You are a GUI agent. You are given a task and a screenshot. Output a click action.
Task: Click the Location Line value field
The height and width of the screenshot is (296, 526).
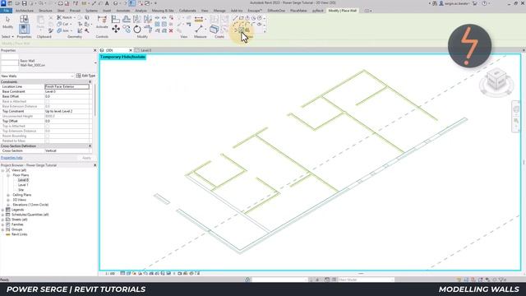67,86
